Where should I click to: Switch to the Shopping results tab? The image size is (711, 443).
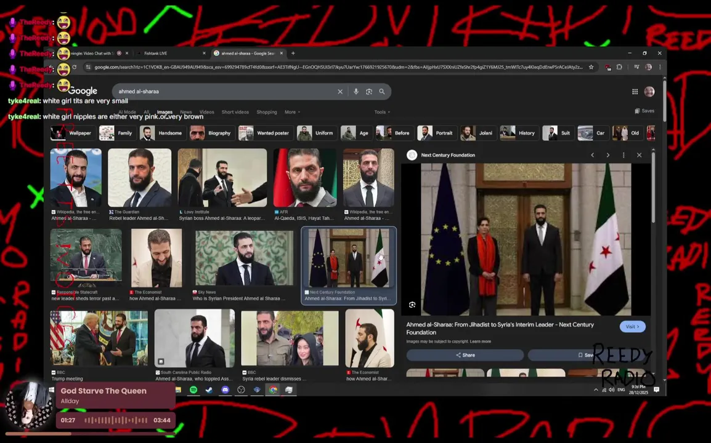tap(267, 112)
